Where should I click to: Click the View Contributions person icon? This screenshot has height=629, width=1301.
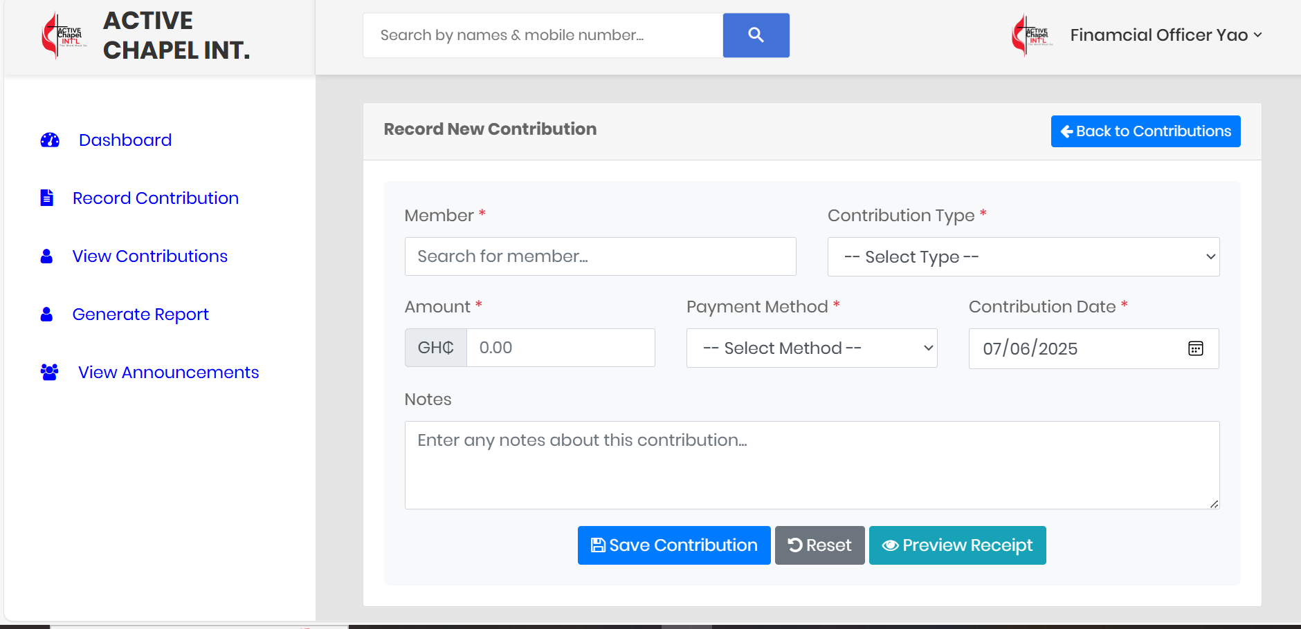(46, 256)
